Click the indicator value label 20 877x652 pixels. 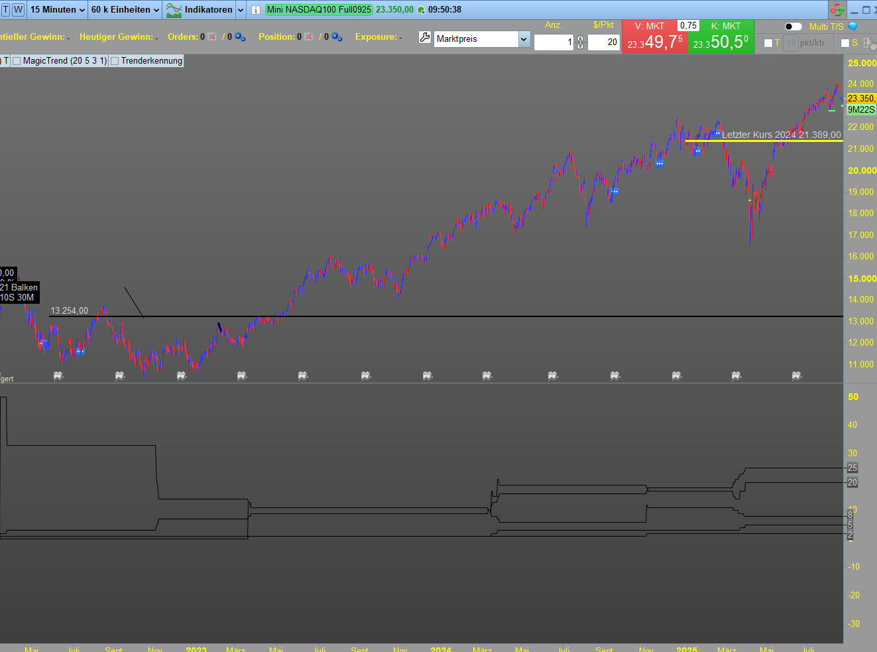pos(852,483)
